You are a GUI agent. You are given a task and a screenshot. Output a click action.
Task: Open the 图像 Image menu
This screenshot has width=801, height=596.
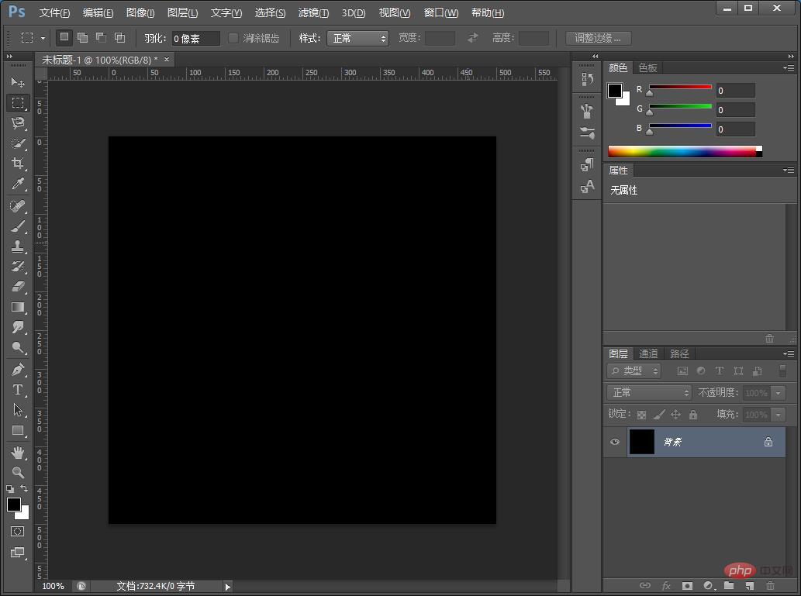(140, 12)
